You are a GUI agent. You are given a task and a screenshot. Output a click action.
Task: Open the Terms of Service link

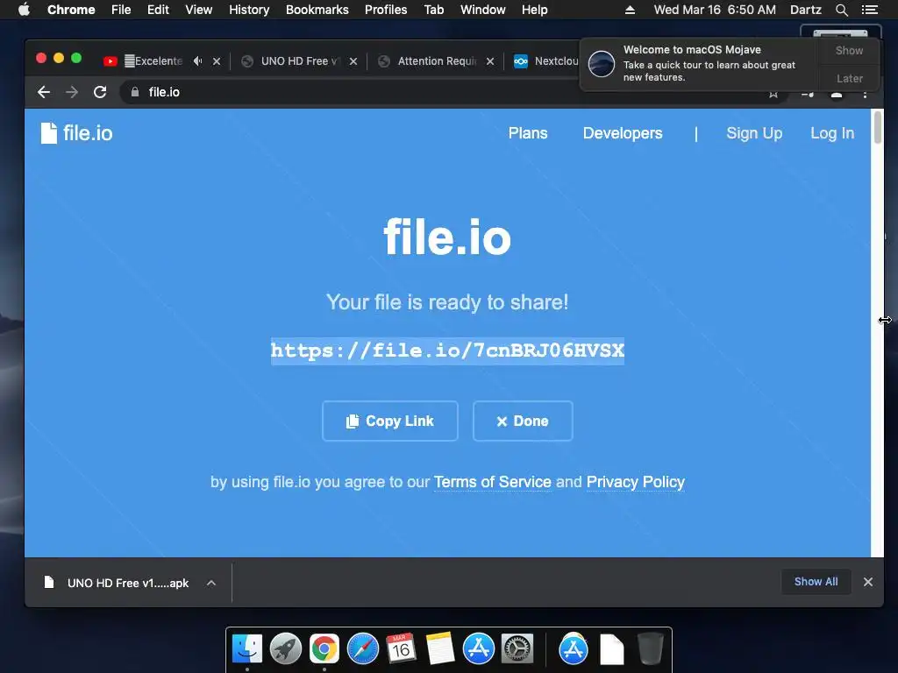tap(493, 482)
